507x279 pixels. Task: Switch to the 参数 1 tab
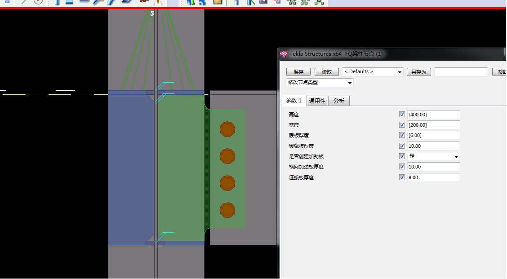tap(294, 101)
